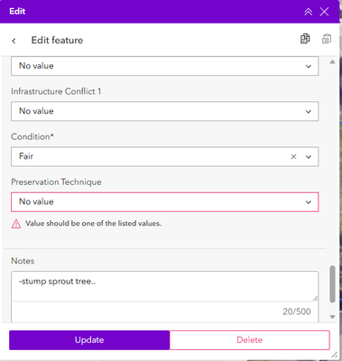342x361 pixels.
Task: Open the Infrastructure Conflict 1 dropdown
Action: (165, 111)
